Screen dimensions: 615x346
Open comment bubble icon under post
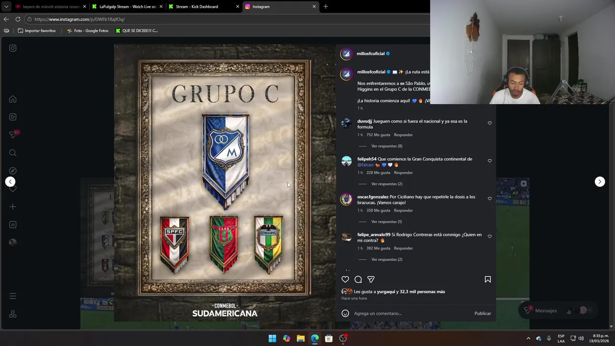358,279
